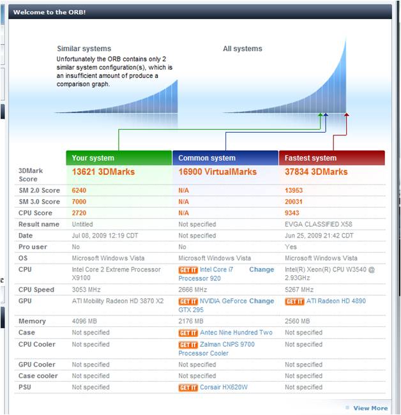Click the Pro user row label

(33, 247)
